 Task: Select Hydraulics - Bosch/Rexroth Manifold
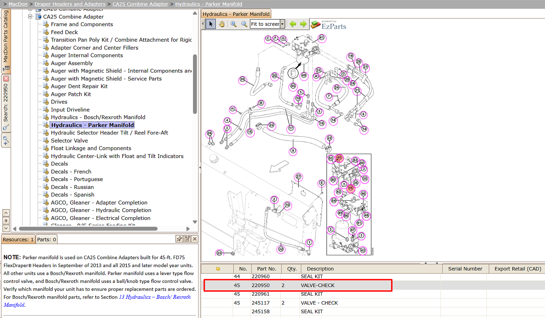(x=98, y=117)
